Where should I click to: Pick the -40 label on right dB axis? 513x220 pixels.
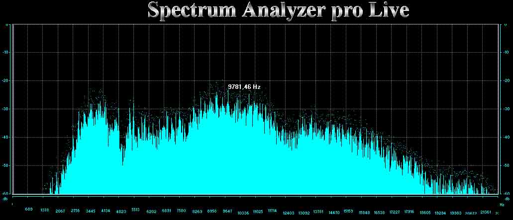[x=506, y=138]
